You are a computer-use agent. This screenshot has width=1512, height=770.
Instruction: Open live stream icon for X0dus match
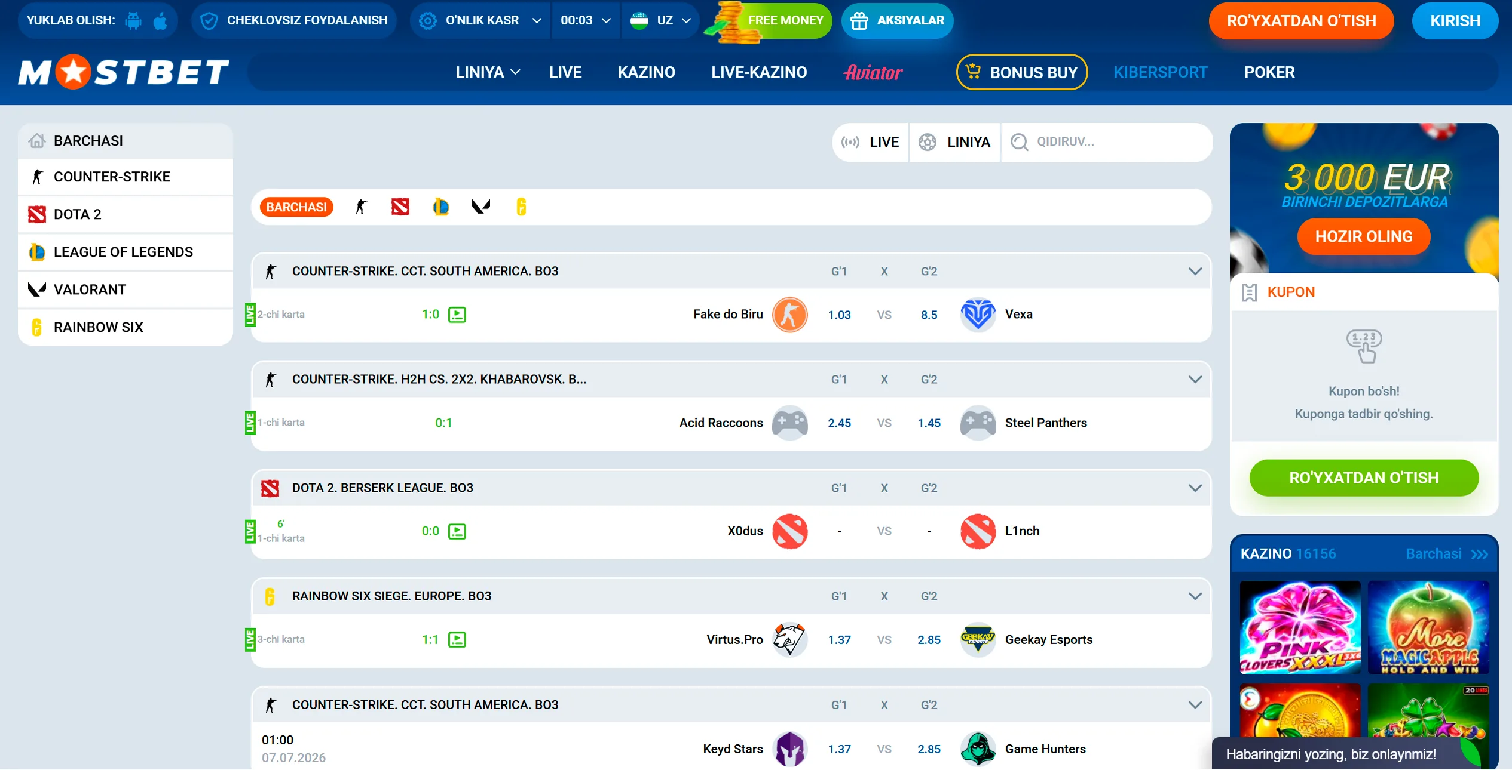click(457, 531)
